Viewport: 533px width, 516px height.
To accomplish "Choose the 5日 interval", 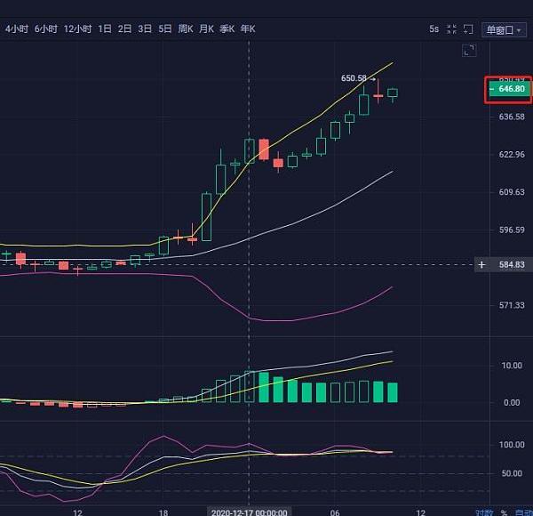I will pyautogui.click(x=165, y=29).
